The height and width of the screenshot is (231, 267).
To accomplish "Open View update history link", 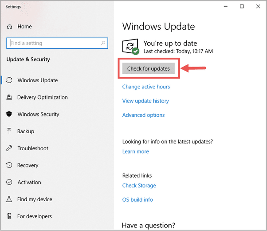I will coord(145,101).
